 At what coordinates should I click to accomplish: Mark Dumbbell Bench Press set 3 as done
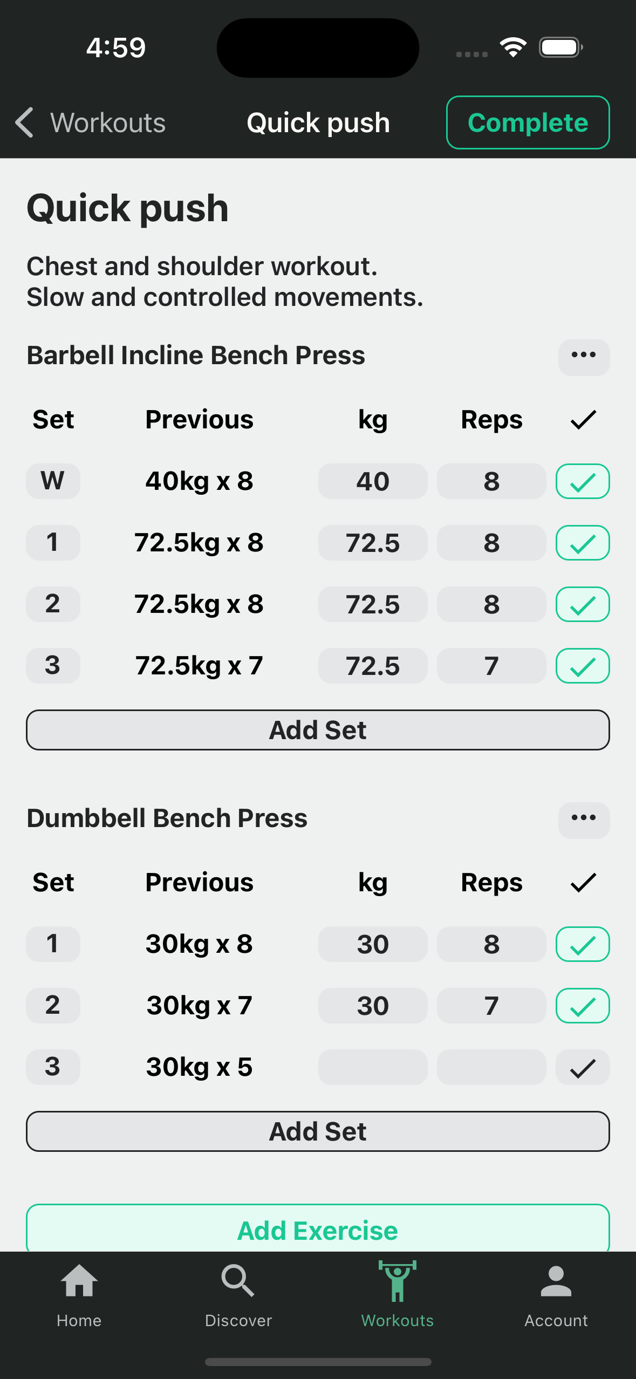[x=583, y=1067]
